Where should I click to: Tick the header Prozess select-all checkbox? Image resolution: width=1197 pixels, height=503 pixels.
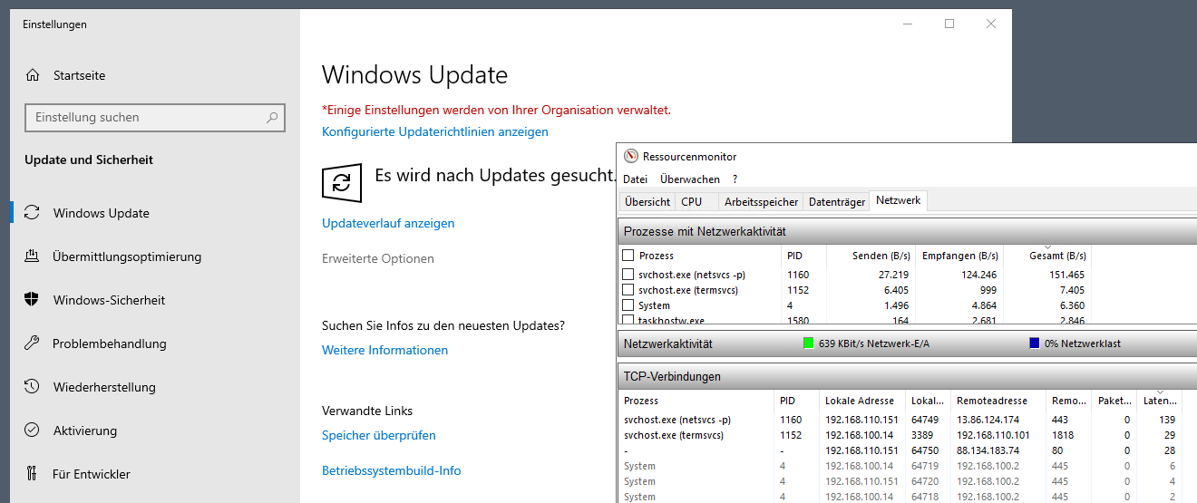(x=628, y=256)
